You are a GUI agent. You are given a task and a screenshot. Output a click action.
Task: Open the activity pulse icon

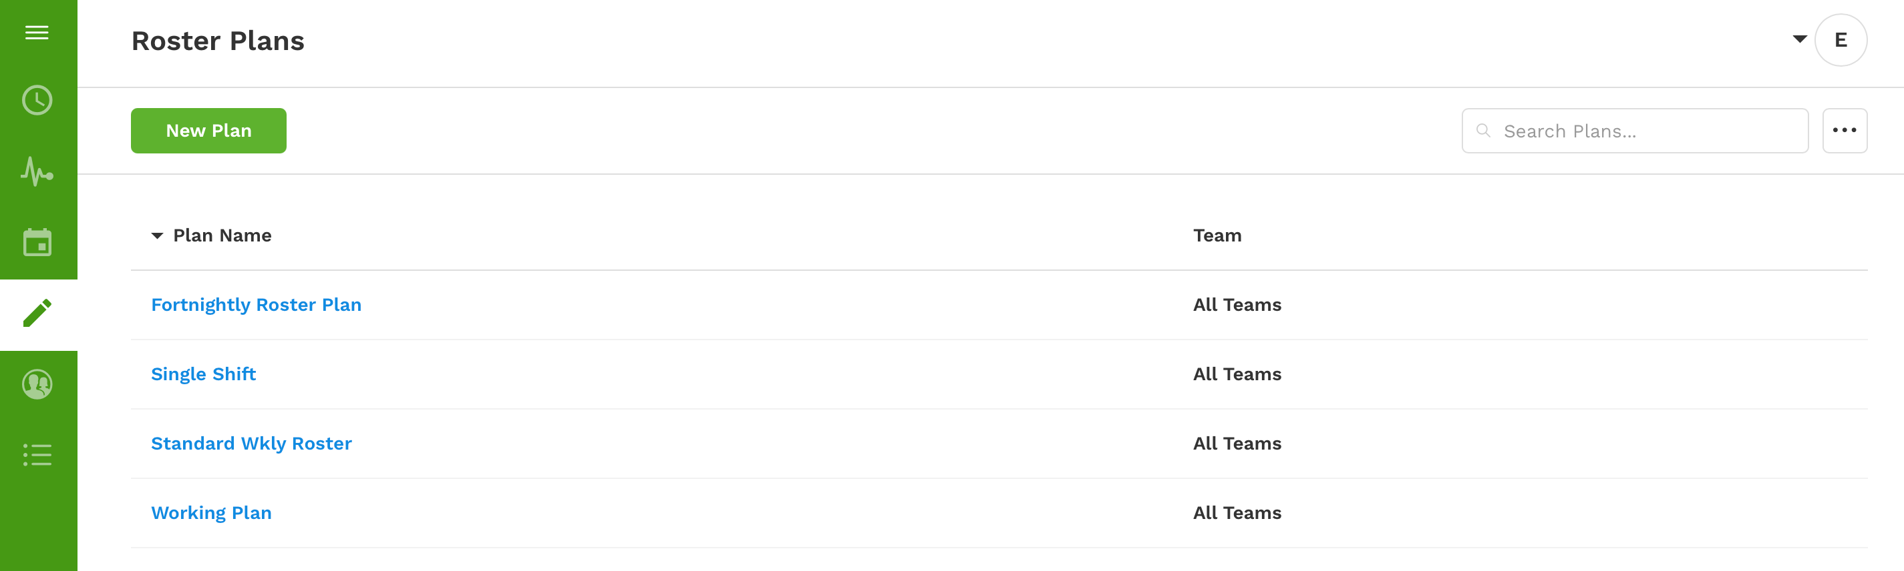[37, 171]
